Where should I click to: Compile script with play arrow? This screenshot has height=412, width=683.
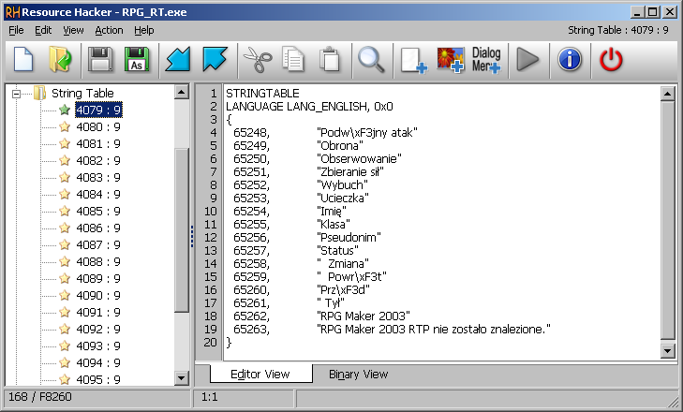pyautogui.click(x=527, y=60)
